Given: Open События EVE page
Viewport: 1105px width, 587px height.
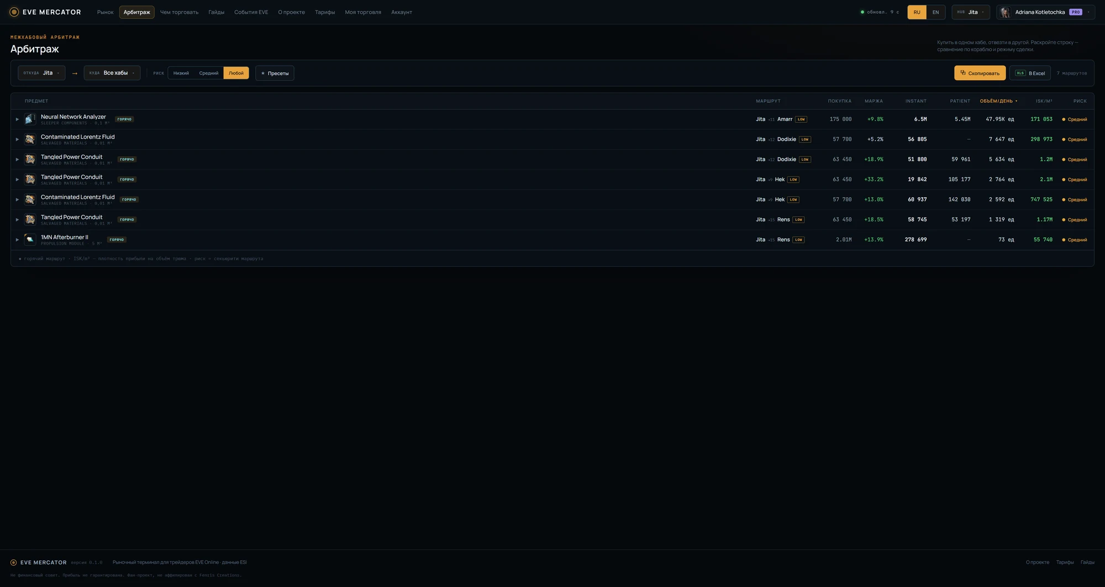Looking at the screenshot, I should coord(251,12).
